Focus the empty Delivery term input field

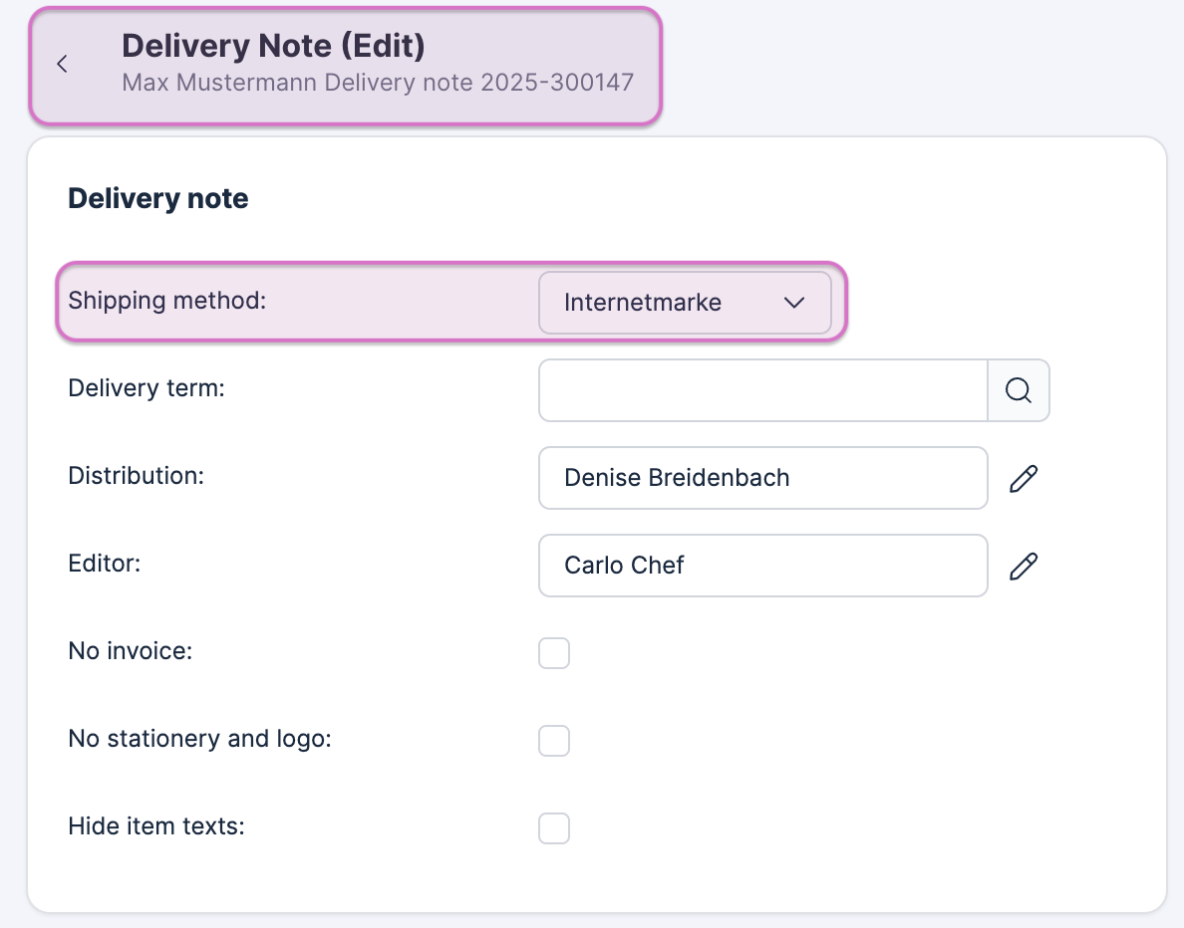762,390
